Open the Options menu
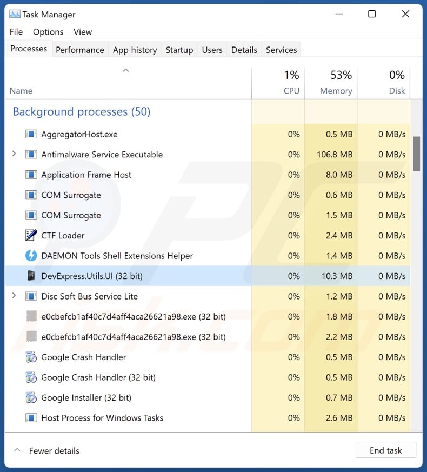Screen dimensions: 427x472 [48, 32]
